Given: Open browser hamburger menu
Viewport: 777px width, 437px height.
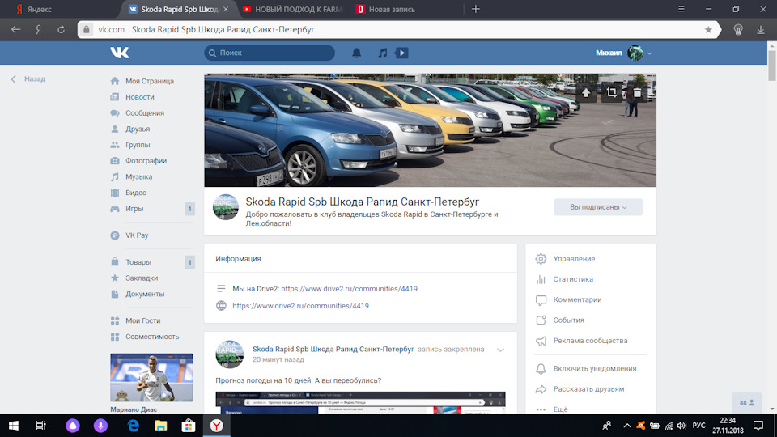Looking at the screenshot, I should [681, 9].
